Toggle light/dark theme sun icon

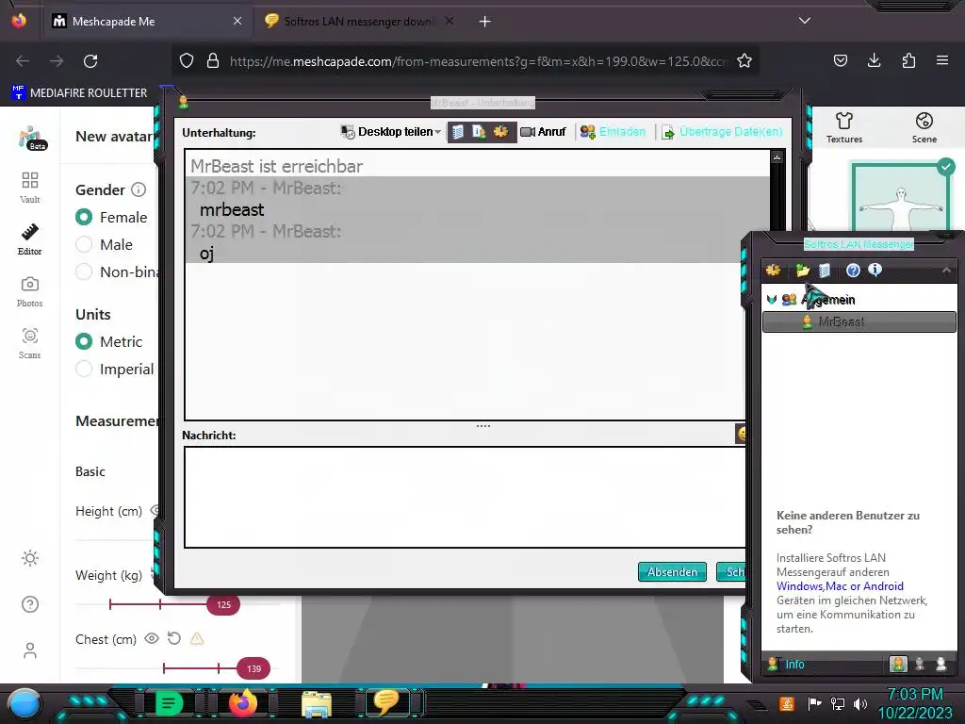(29, 558)
